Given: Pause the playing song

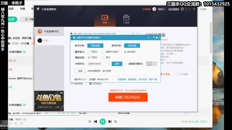Looking at the screenshot, I should click(x=103, y=122).
